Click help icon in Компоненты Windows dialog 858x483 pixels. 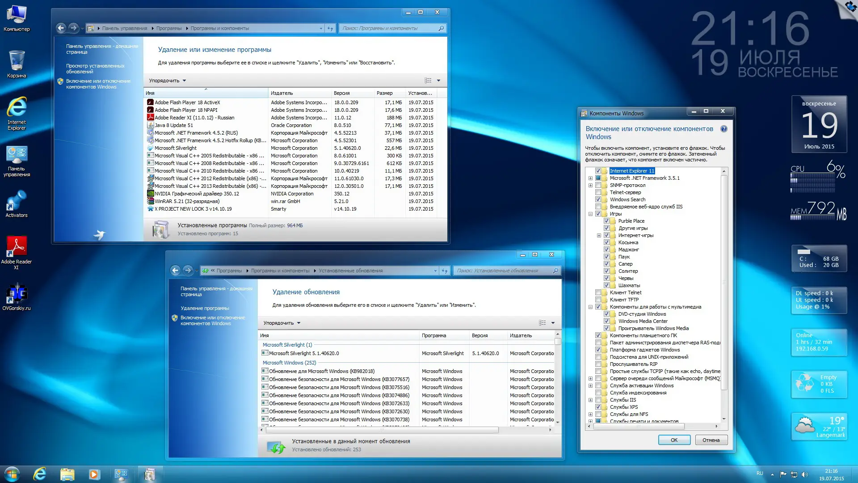coord(723,129)
